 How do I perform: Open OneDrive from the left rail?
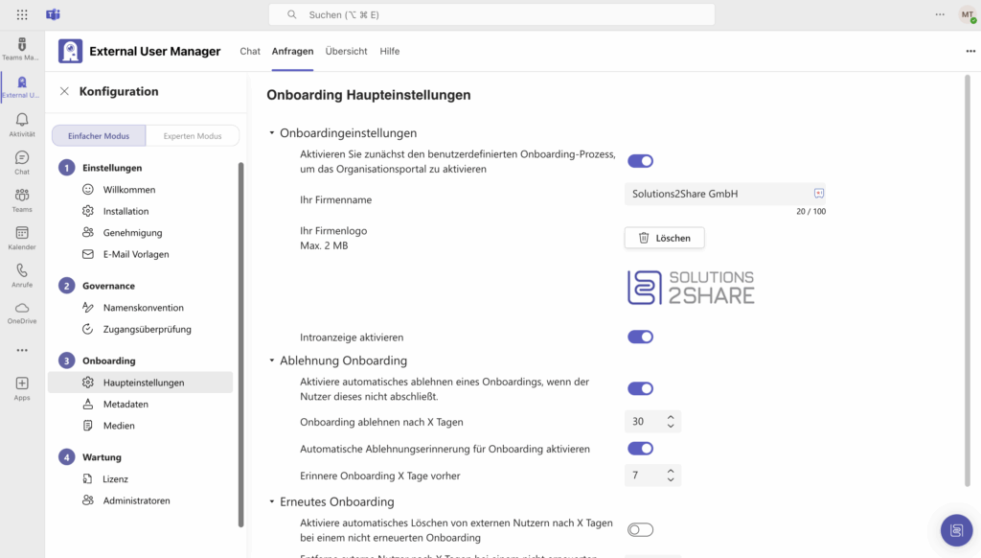click(x=22, y=313)
